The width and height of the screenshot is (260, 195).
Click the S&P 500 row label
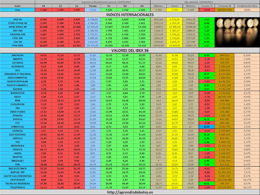pyautogui.click(x=17, y=31)
